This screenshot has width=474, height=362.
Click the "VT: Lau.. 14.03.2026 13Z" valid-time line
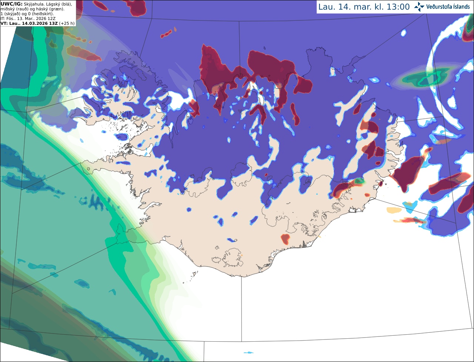pyautogui.click(x=29, y=23)
